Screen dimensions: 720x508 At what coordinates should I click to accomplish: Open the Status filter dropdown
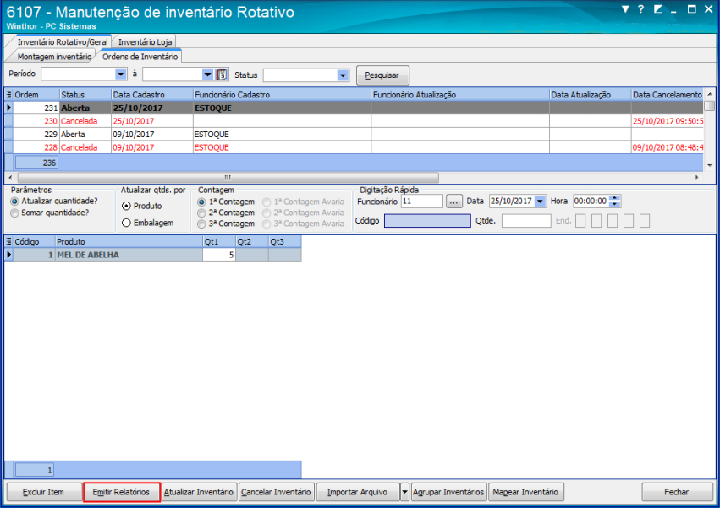click(343, 75)
